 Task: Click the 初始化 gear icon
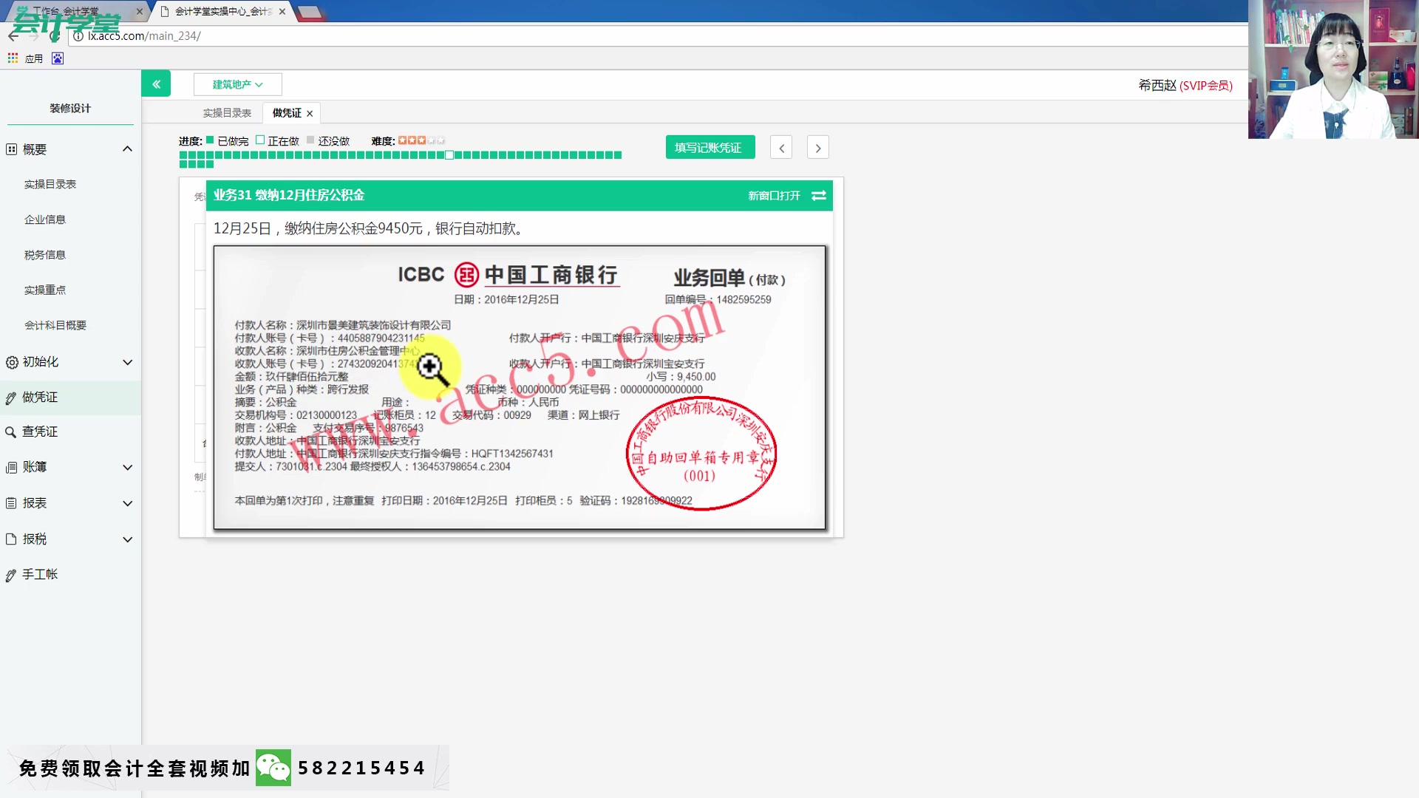pos(12,362)
